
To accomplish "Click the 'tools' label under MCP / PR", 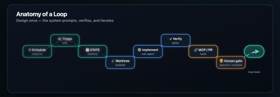I will pyautogui.click(x=203, y=54).
